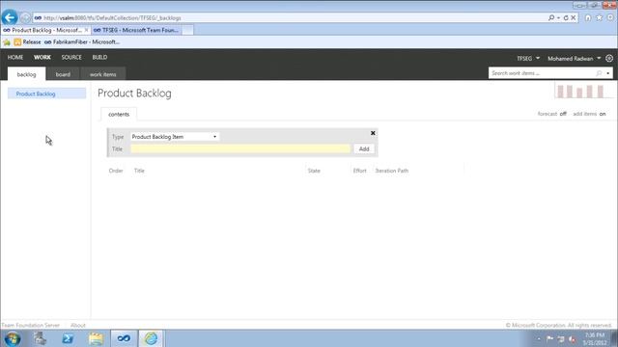Viewport: 618px width, 347px height.
Task: Close the add item panel
Action: coord(373,133)
